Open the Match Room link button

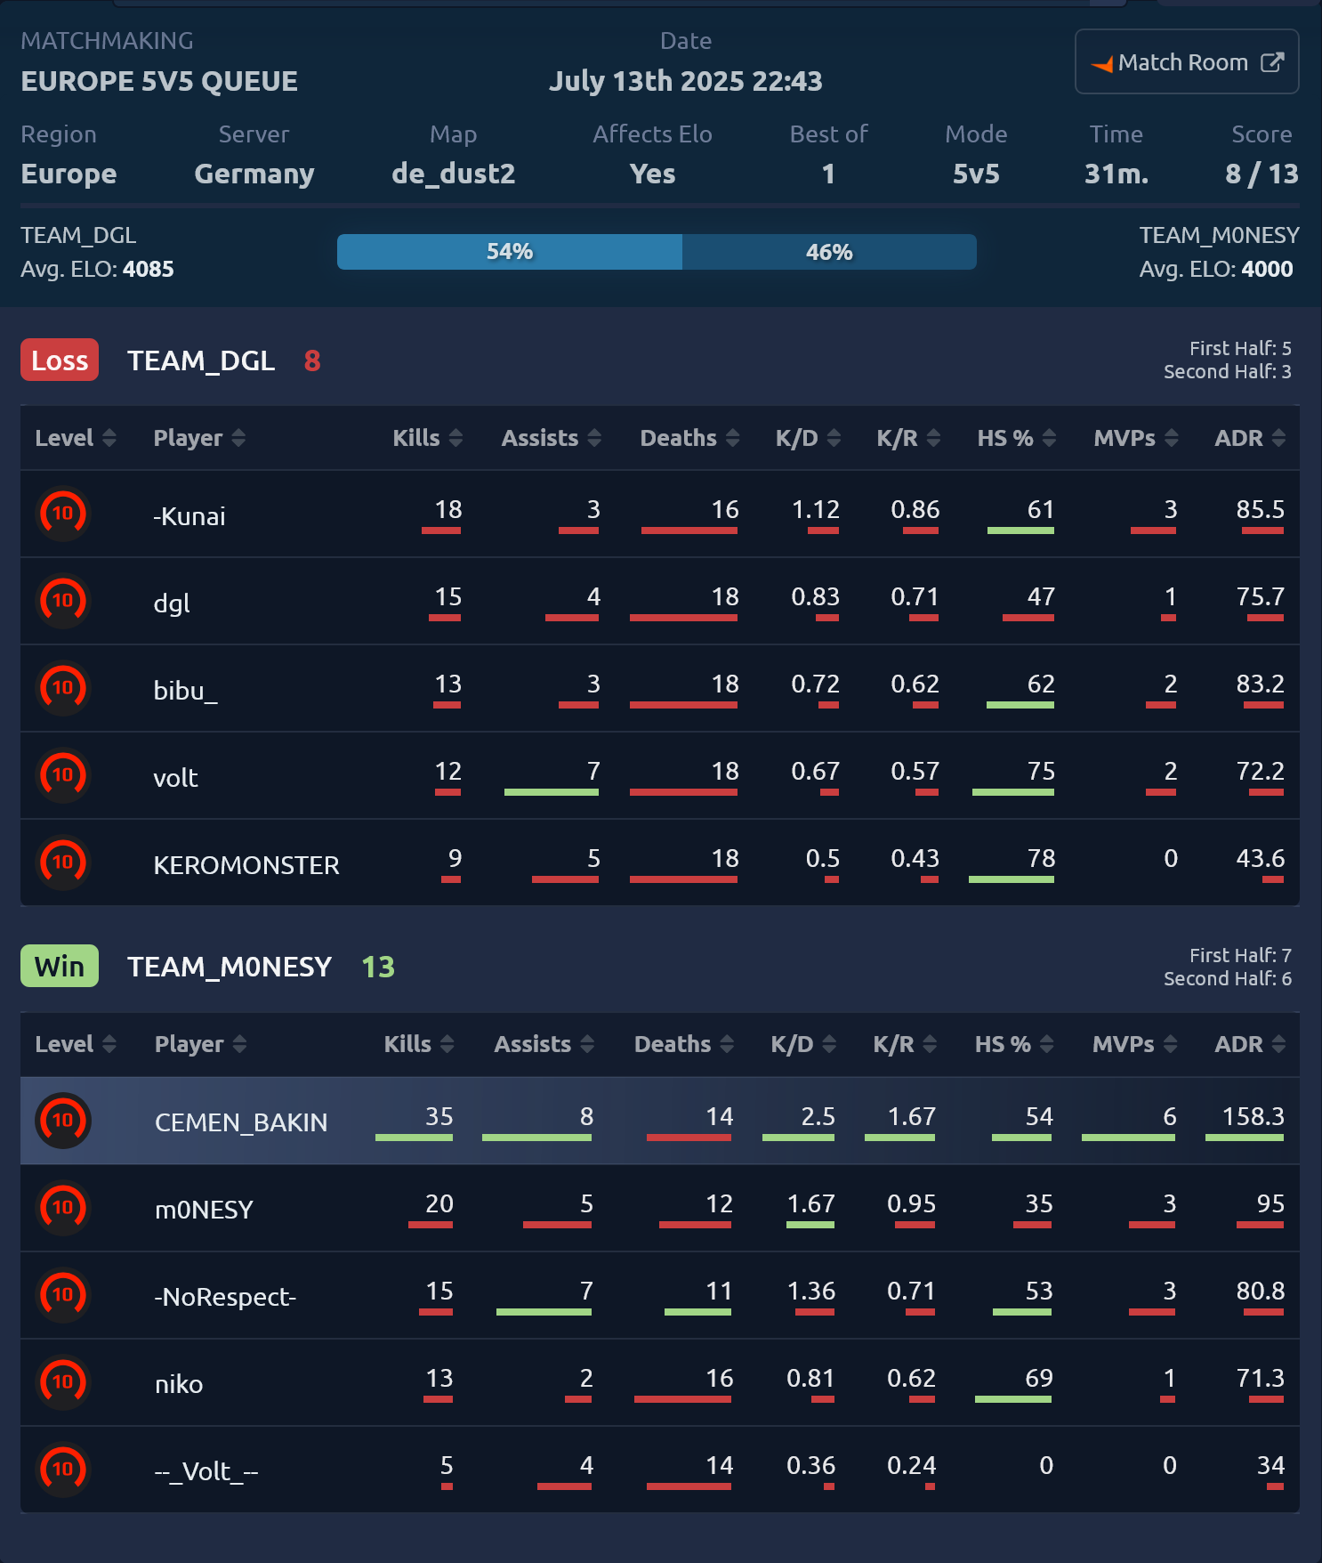tap(1187, 61)
